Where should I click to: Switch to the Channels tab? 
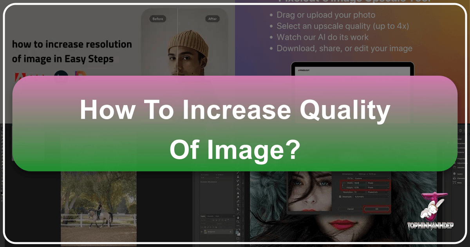[210, 216]
